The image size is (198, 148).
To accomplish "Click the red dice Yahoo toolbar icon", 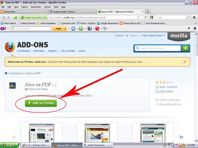I will 97,29.
